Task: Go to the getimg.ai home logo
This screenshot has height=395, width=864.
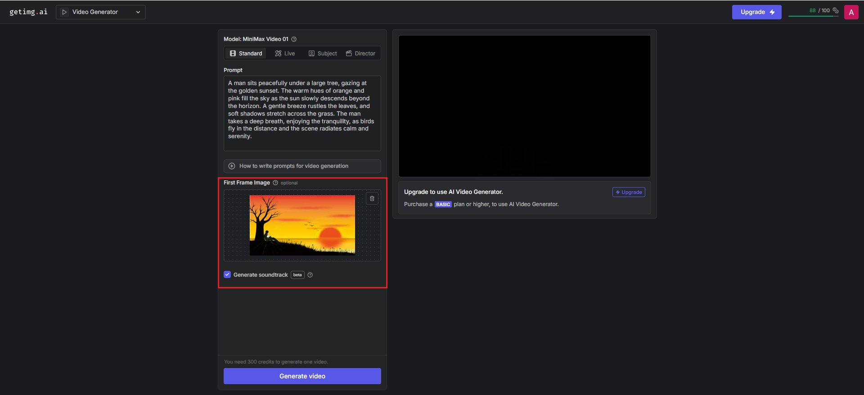Action: tap(28, 12)
